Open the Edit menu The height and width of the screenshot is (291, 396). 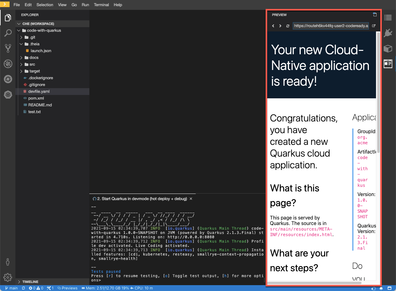coord(28,5)
